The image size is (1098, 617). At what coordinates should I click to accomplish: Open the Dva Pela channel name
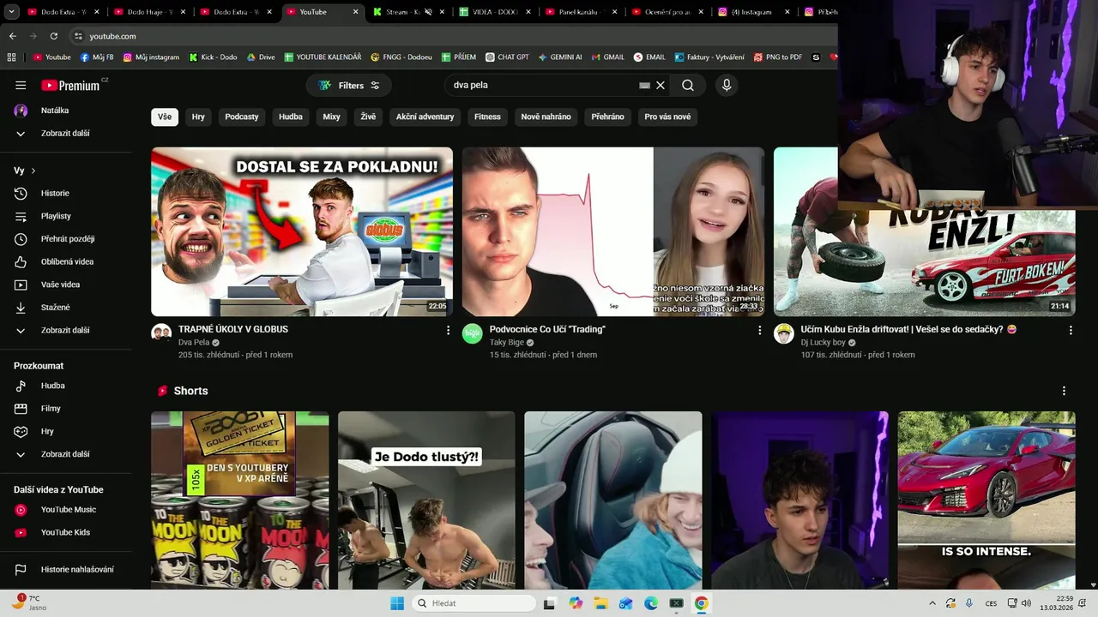pos(194,343)
